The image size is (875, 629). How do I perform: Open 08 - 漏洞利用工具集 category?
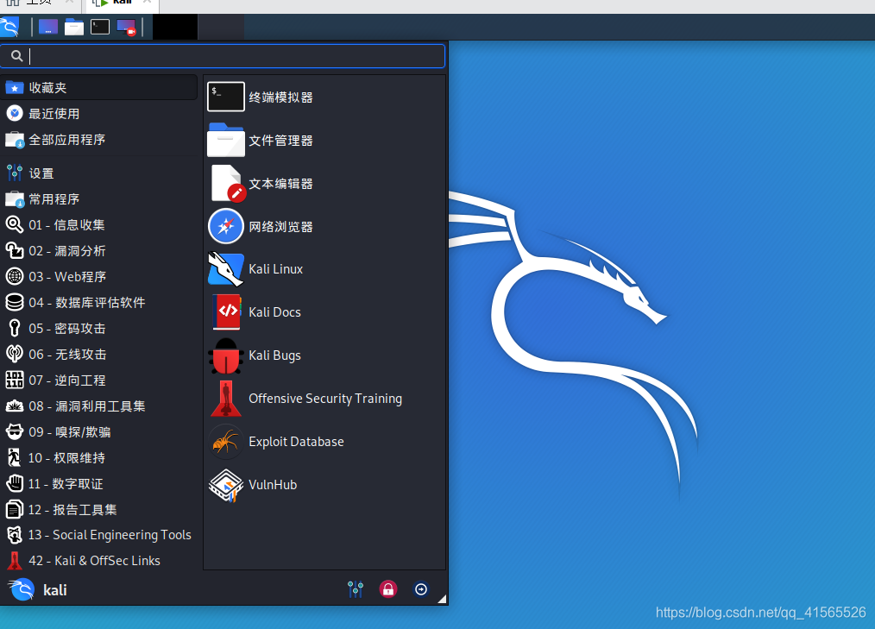[x=98, y=406]
